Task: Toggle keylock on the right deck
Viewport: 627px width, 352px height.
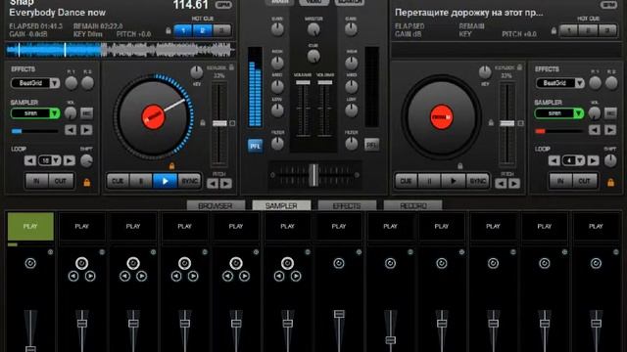Action: (519, 67)
